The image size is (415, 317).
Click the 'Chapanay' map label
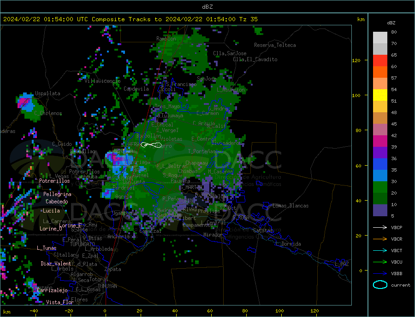[x=196, y=163]
